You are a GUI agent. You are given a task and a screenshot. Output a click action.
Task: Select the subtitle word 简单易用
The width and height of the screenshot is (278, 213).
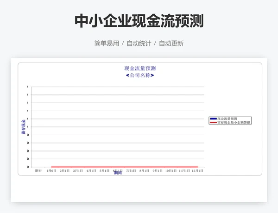pyautogui.click(x=107, y=44)
